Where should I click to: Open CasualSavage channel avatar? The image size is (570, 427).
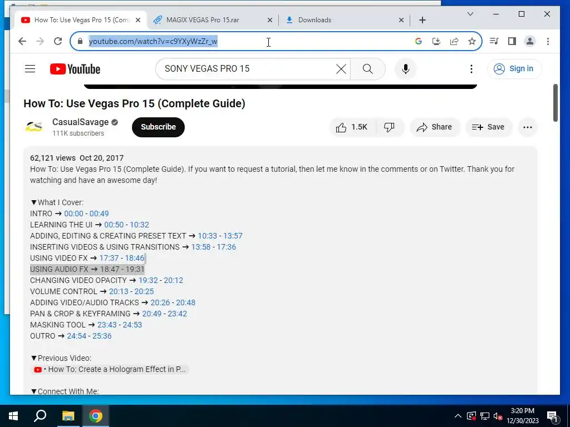[x=34, y=127]
